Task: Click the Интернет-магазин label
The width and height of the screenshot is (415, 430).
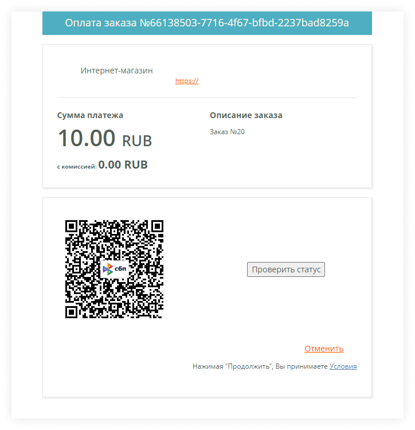Action: click(116, 71)
